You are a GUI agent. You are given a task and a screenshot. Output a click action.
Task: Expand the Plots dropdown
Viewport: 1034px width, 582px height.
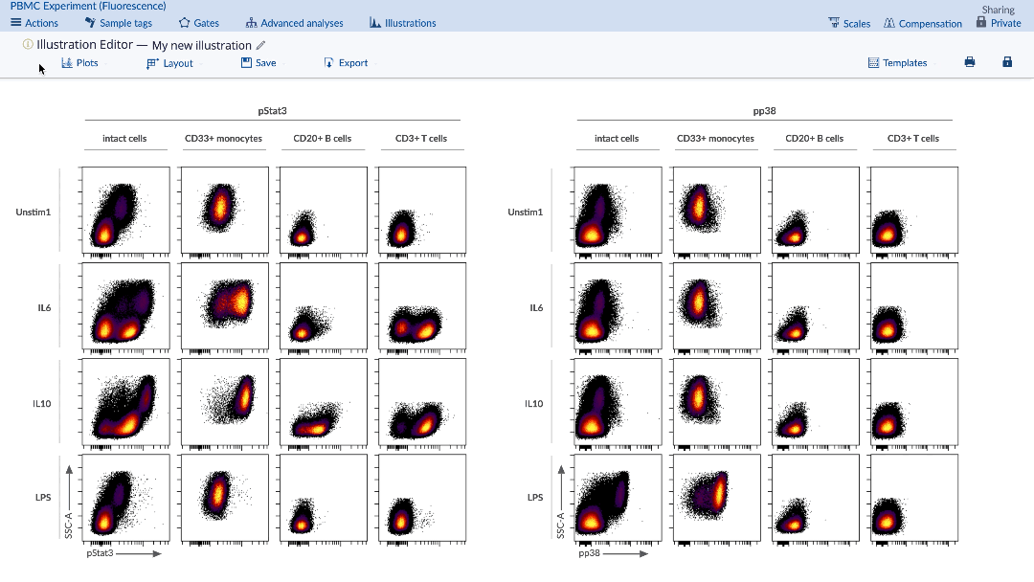click(79, 63)
